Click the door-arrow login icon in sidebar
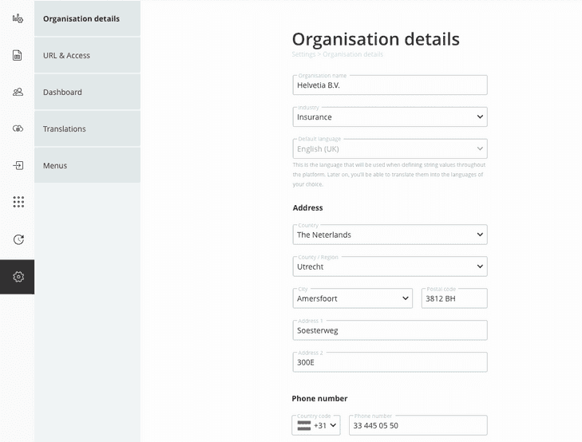The width and height of the screenshot is (582, 442). pos(18,165)
